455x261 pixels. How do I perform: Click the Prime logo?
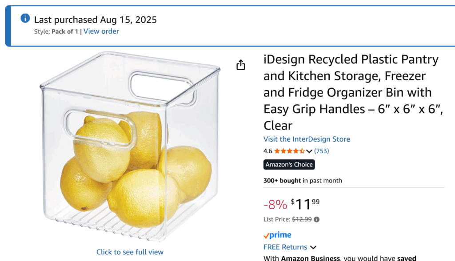(277, 235)
